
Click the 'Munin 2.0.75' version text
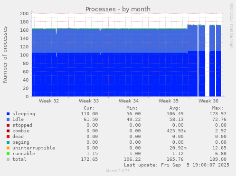(x=118, y=171)
